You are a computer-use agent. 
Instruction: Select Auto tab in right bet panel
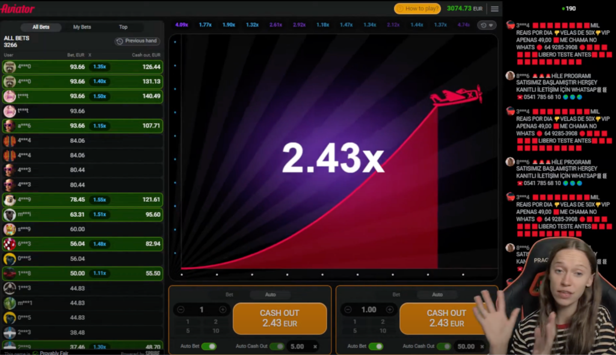(437, 294)
